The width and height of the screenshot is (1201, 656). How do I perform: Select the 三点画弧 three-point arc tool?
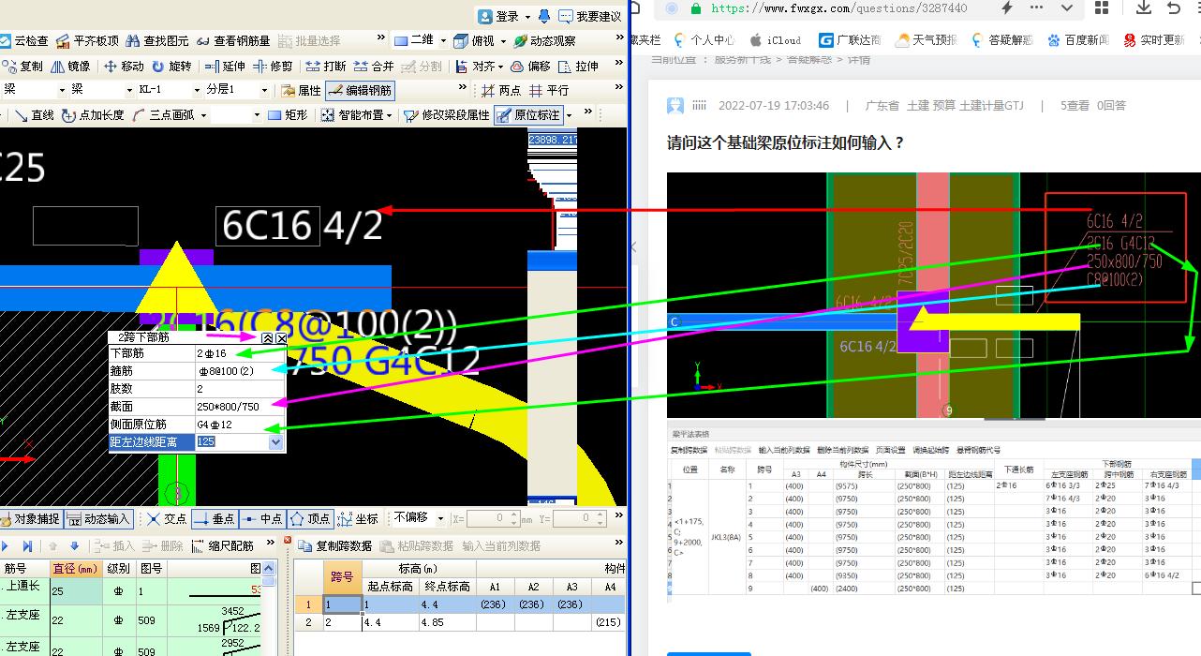pos(163,115)
